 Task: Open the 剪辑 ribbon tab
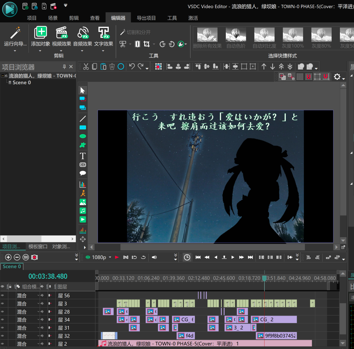click(x=74, y=18)
